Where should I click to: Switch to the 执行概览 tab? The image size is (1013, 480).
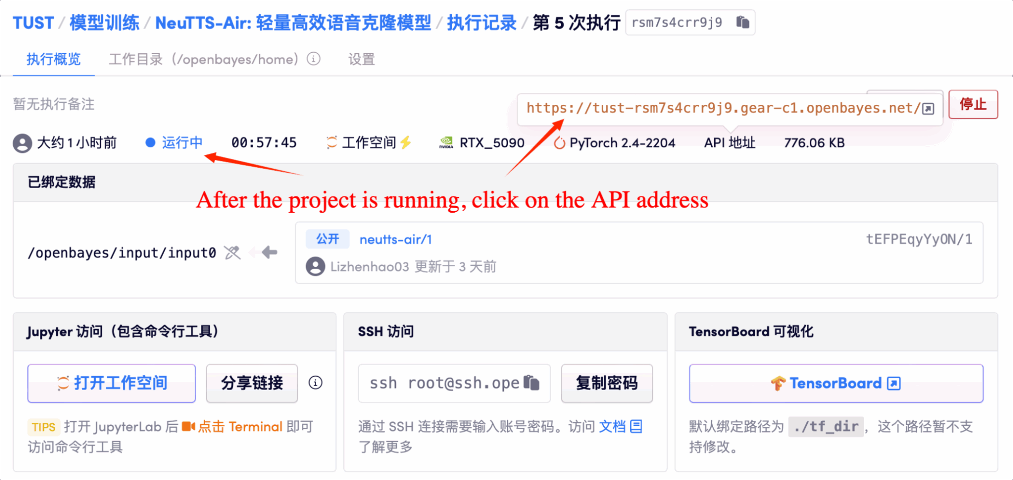click(54, 59)
